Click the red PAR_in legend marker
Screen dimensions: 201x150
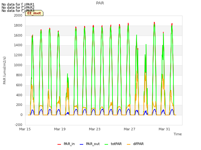(59, 144)
